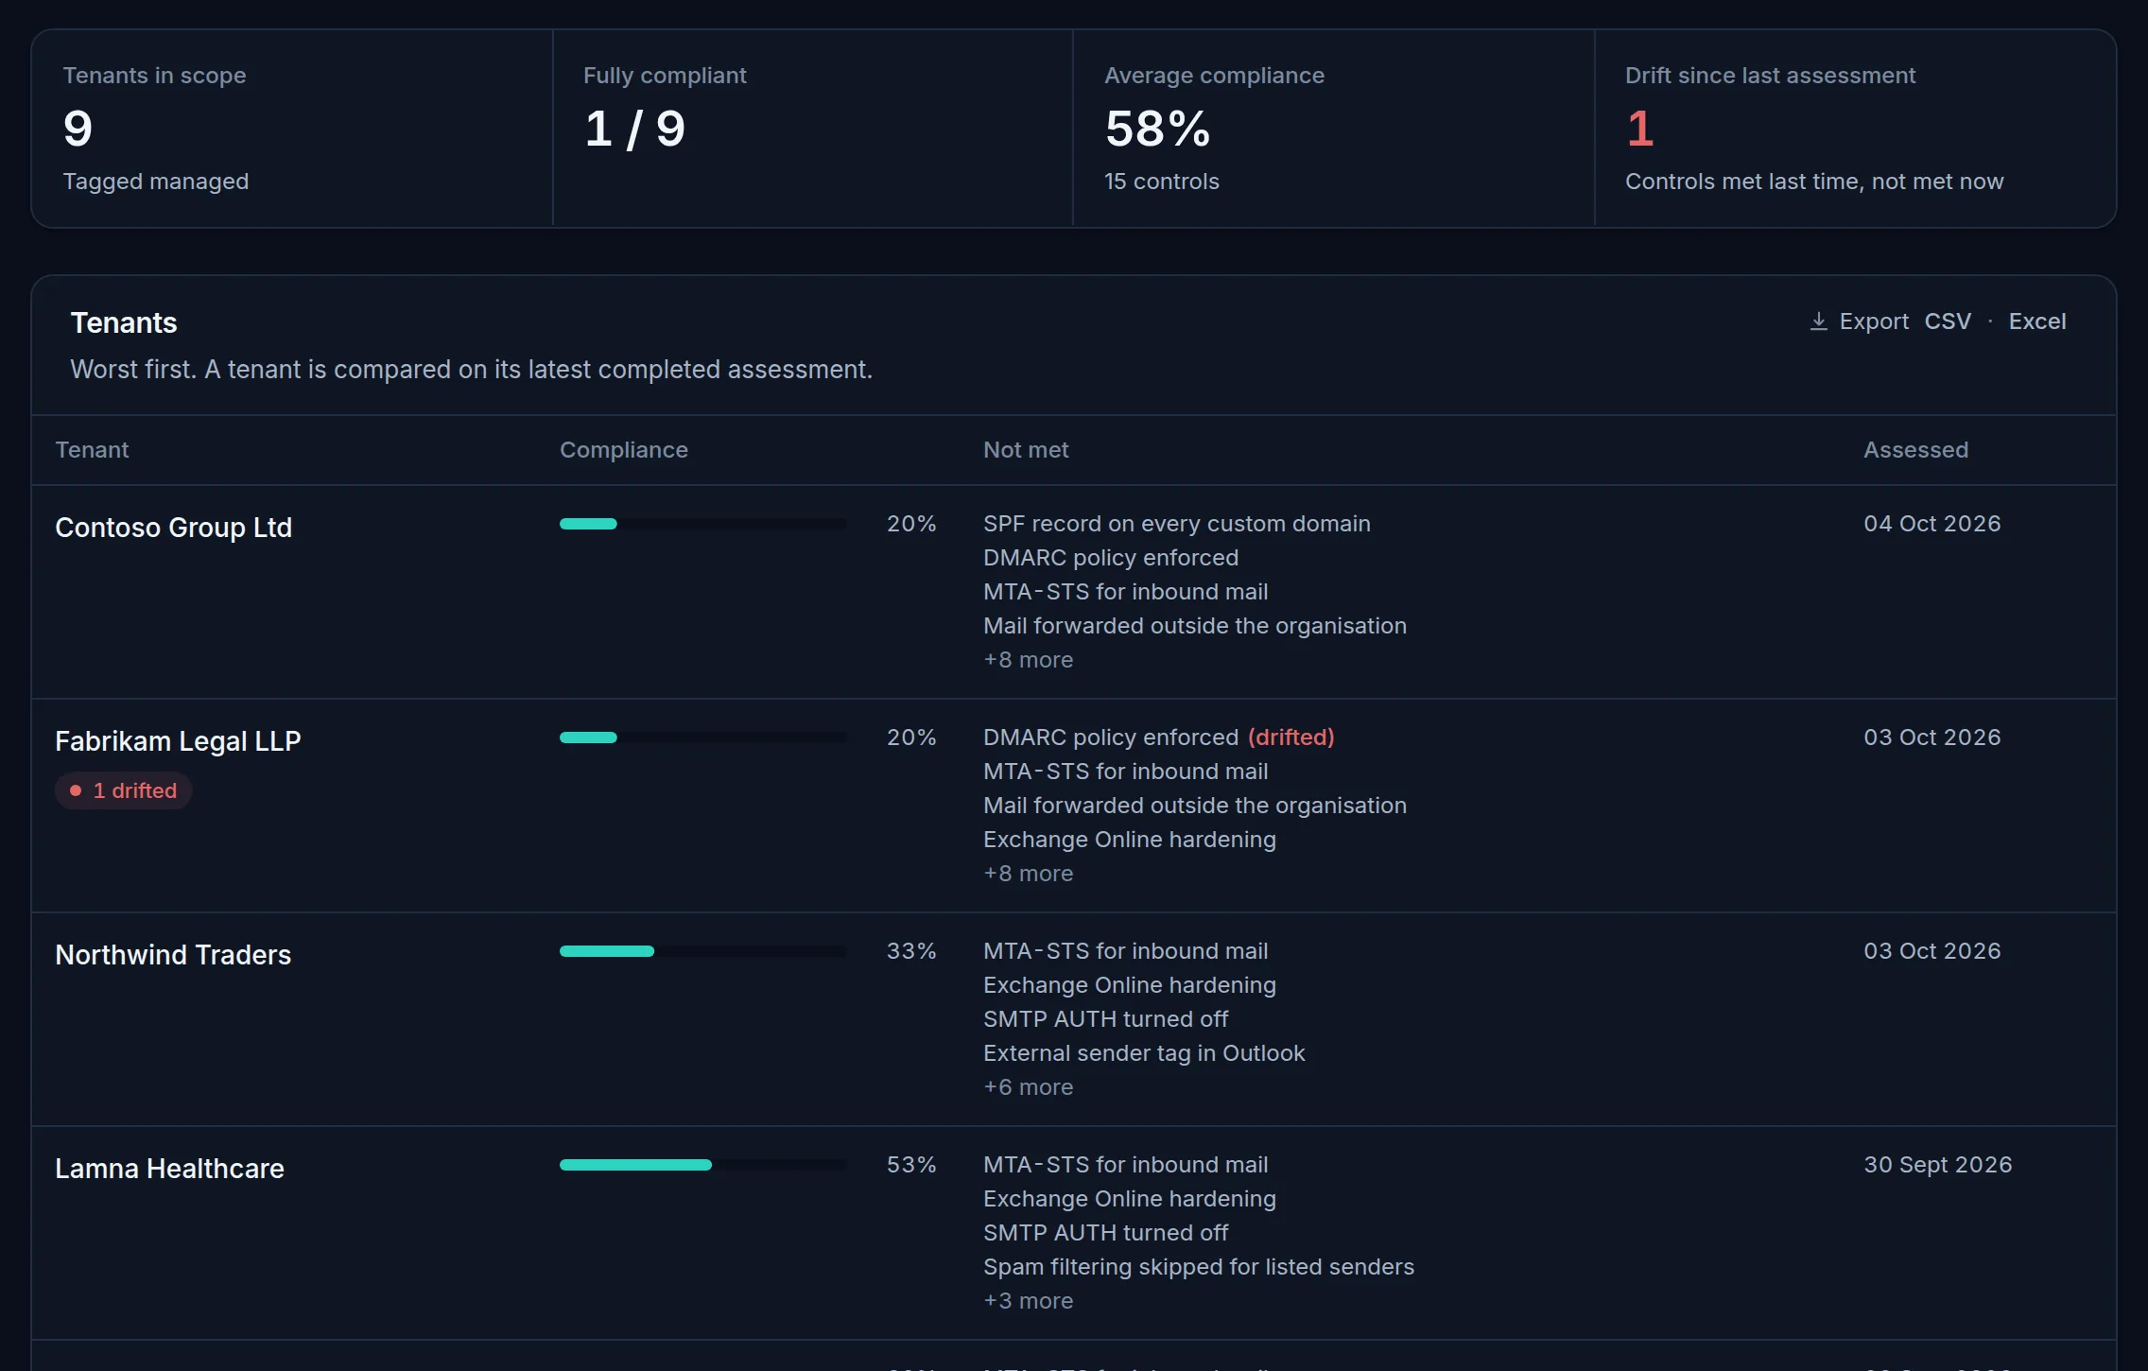
Task: Sort by the Not met column header
Action: [1026, 450]
